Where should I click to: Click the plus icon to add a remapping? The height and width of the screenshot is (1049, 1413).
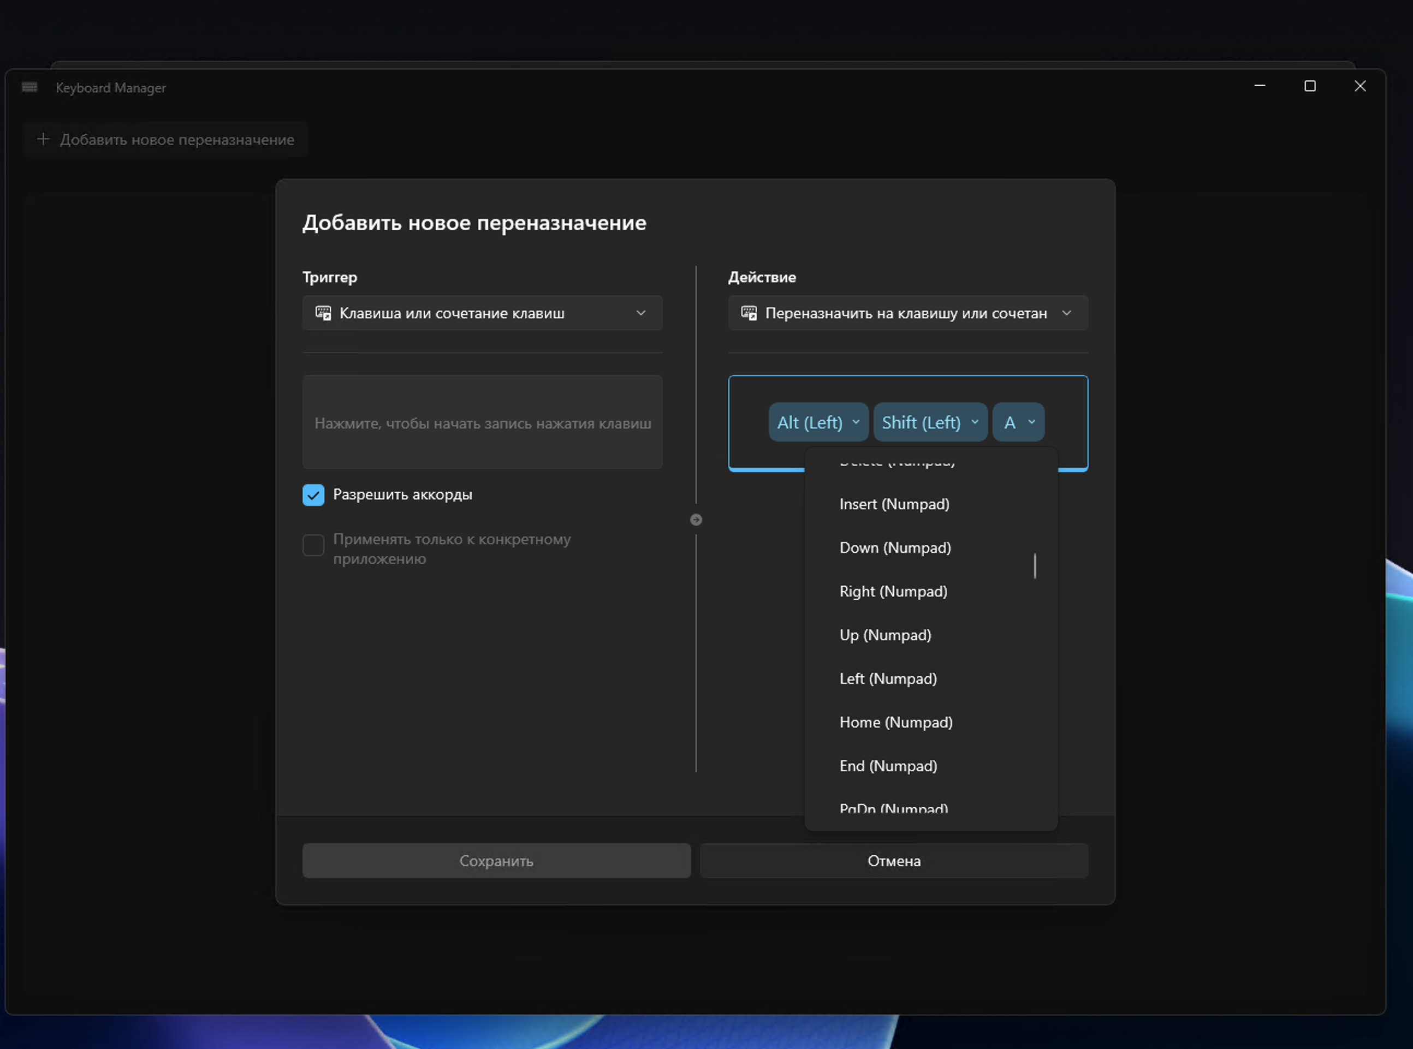click(x=43, y=139)
